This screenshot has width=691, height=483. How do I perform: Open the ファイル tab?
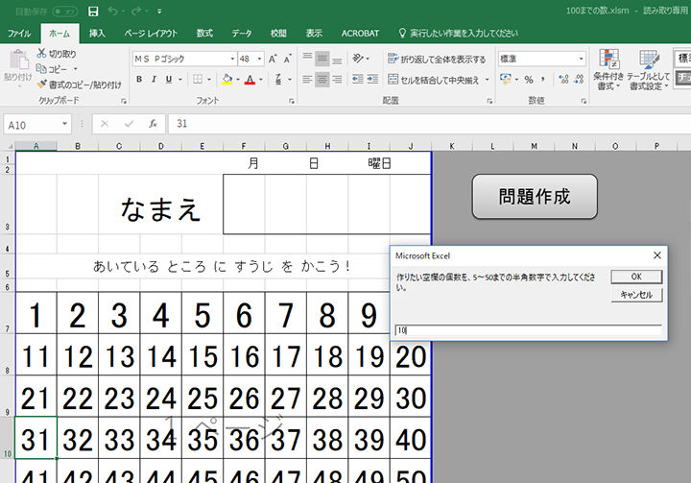(19, 34)
